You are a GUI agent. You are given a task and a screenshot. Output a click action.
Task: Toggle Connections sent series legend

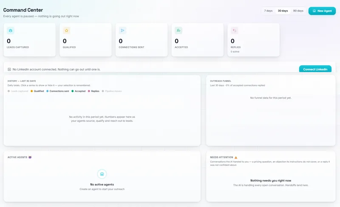(x=58, y=91)
